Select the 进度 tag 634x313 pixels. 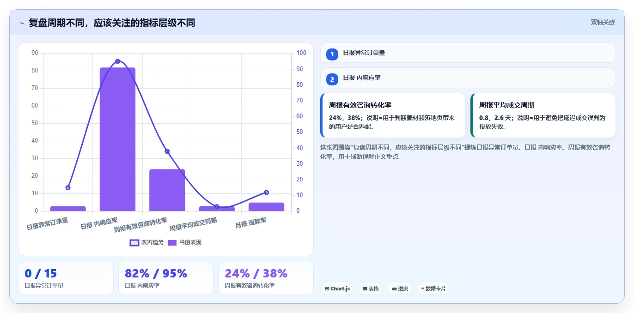[x=400, y=289]
